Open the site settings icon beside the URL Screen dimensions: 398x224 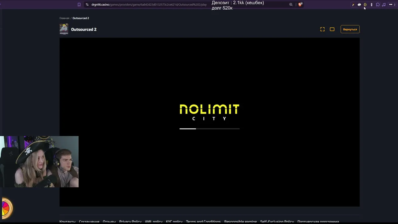(87, 5)
